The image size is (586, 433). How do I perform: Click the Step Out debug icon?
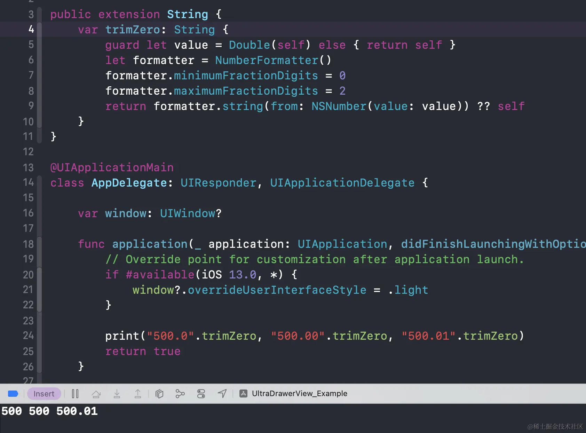[138, 394]
